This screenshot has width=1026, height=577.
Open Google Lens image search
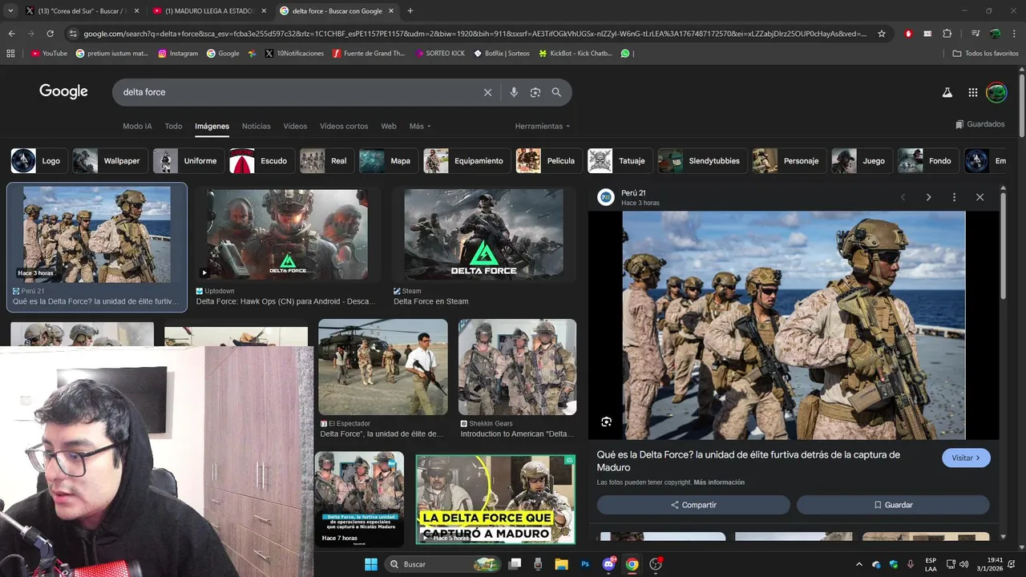coord(535,92)
